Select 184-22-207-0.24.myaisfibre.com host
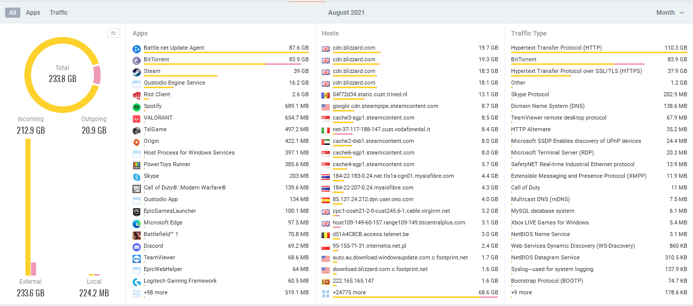The image size is (693, 306). (409, 188)
